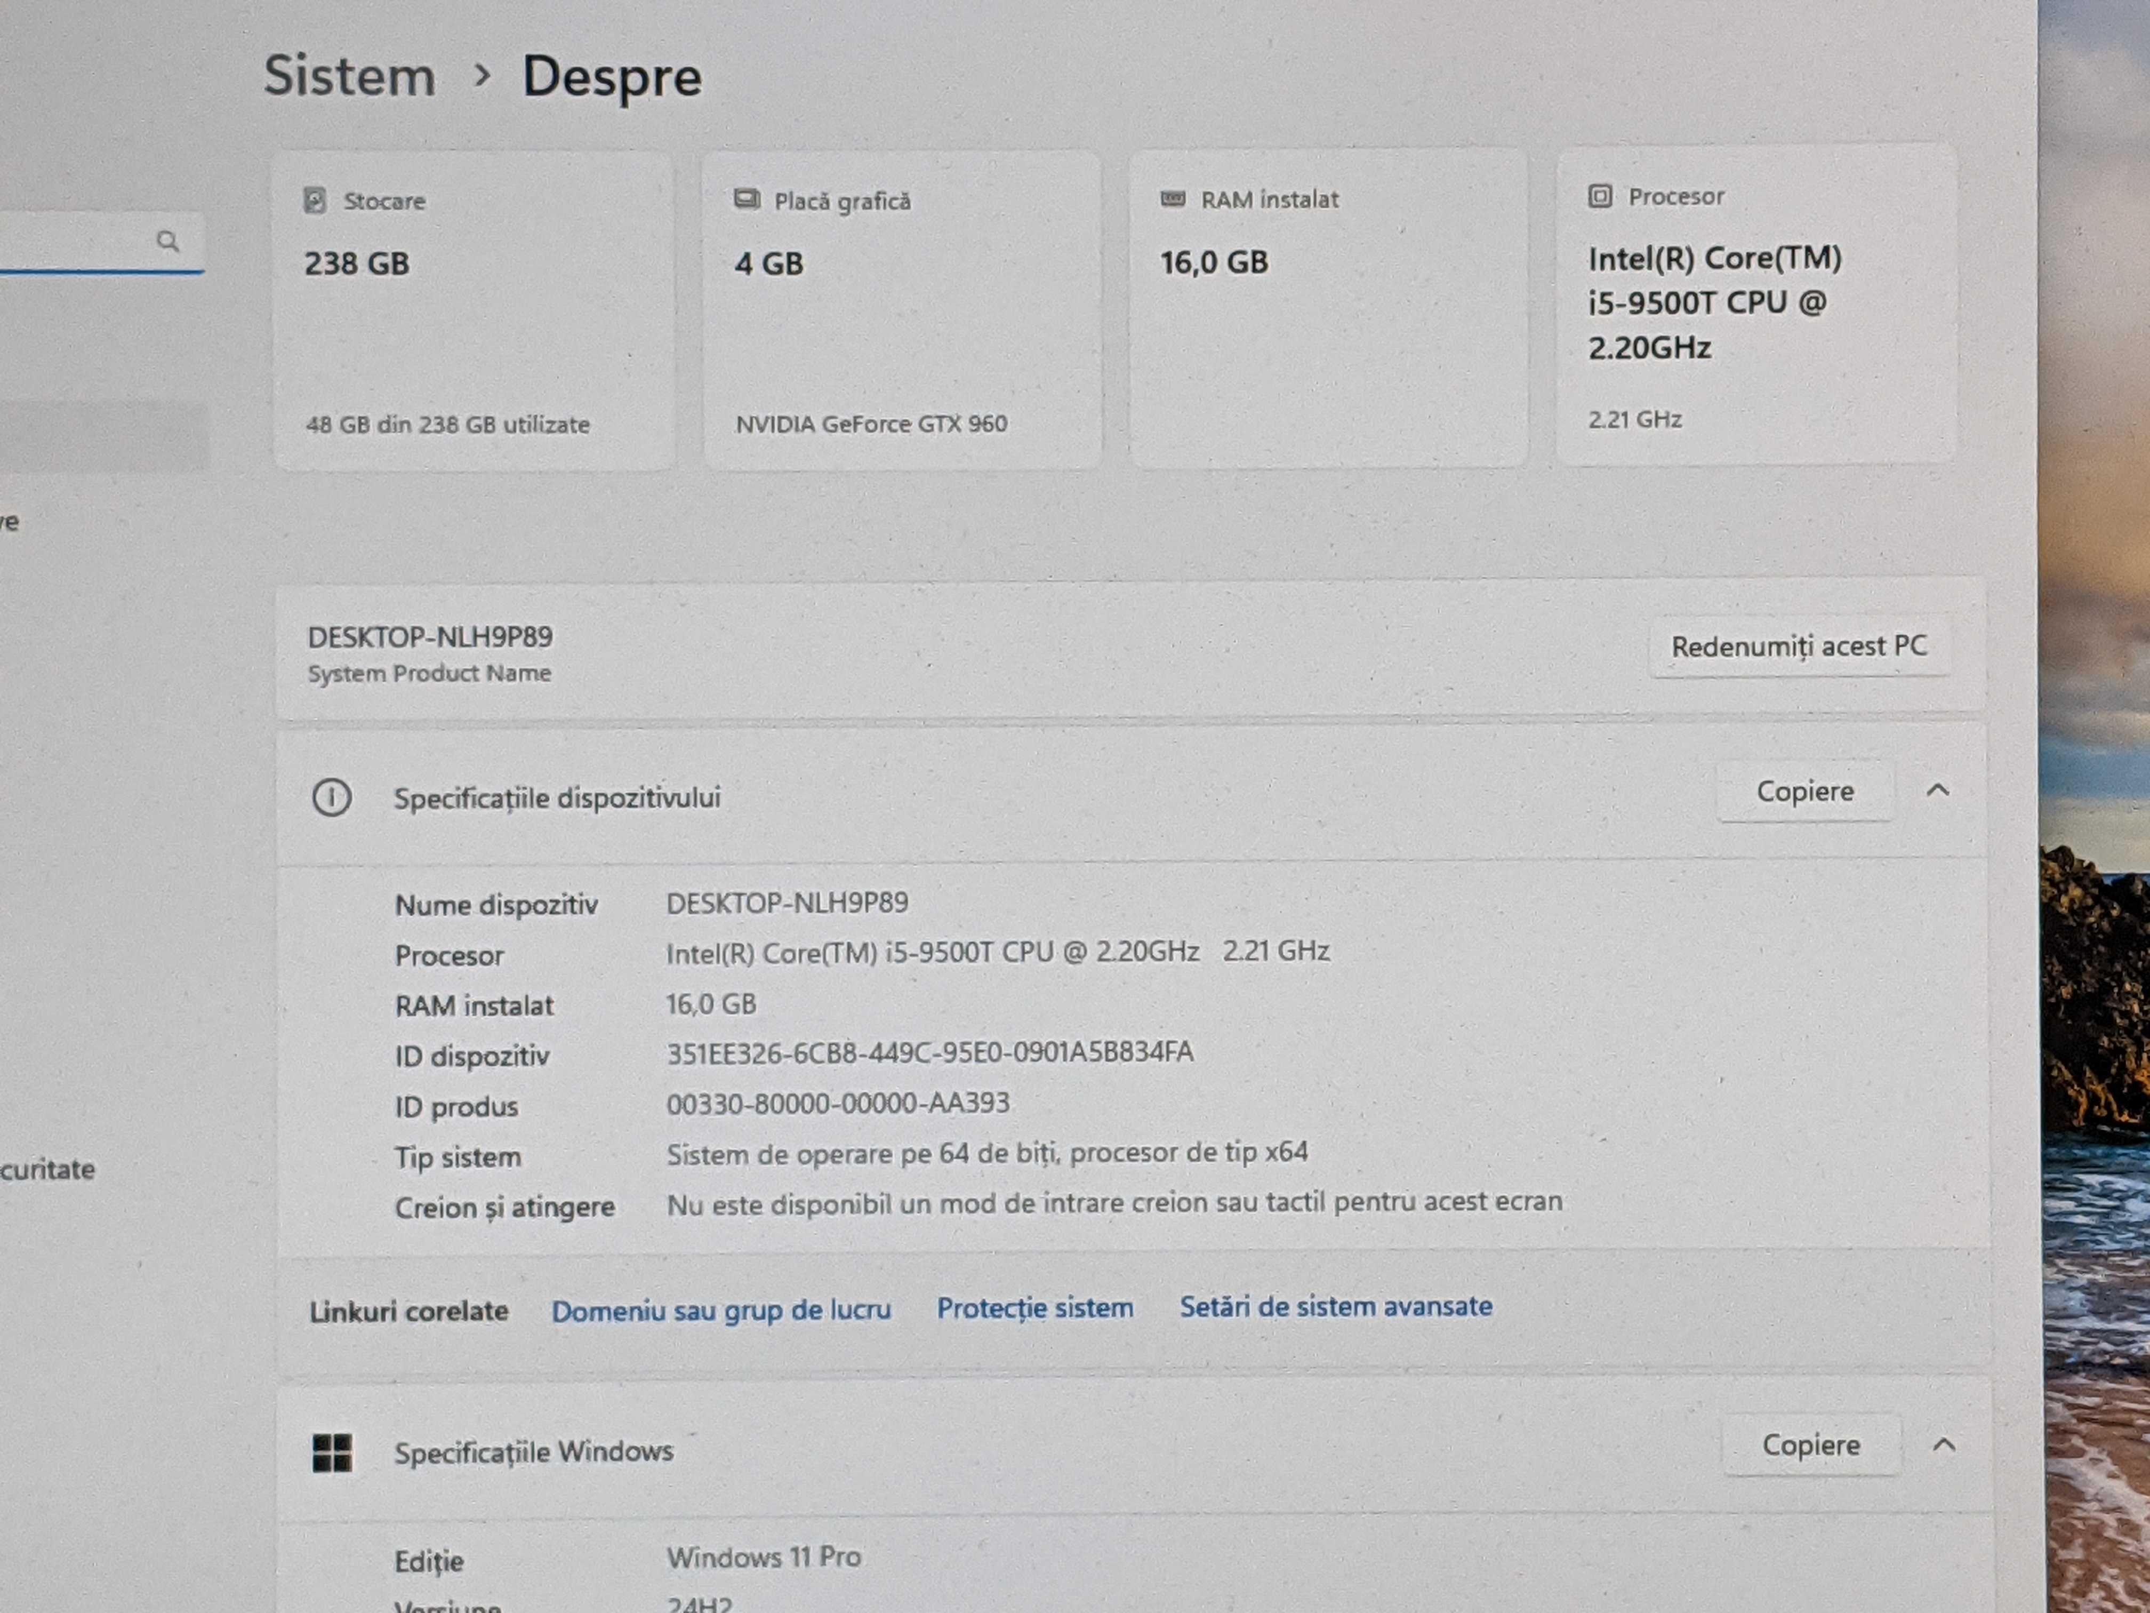Click the Despre breadcrumb title

[x=612, y=77]
